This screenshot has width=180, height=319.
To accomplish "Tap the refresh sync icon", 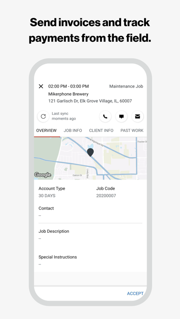I will pyautogui.click(x=43, y=116).
